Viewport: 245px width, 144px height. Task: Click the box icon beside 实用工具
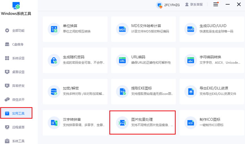tap(7, 113)
